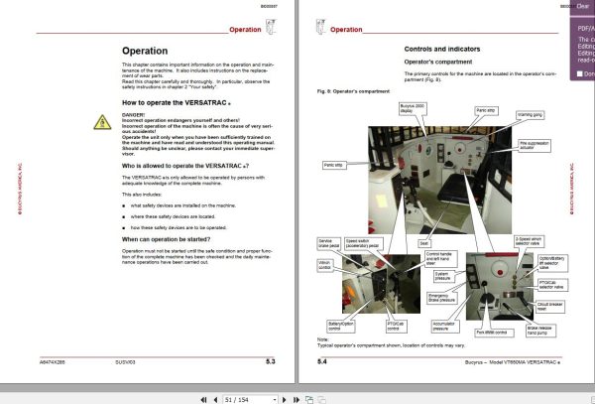Click the 'Park brake control' label
Viewport: 595px width, 404px height.
(495, 333)
